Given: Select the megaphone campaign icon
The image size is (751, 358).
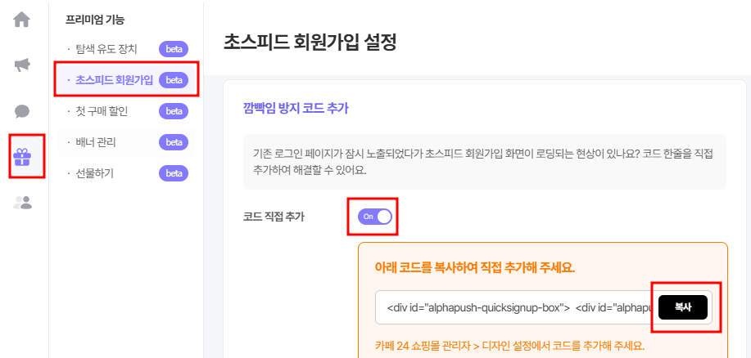Looking at the screenshot, I should tap(22, 65).
